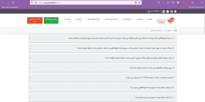
Task: Click the dark blue cursor extension icon
Action: [x=197, y=3]
